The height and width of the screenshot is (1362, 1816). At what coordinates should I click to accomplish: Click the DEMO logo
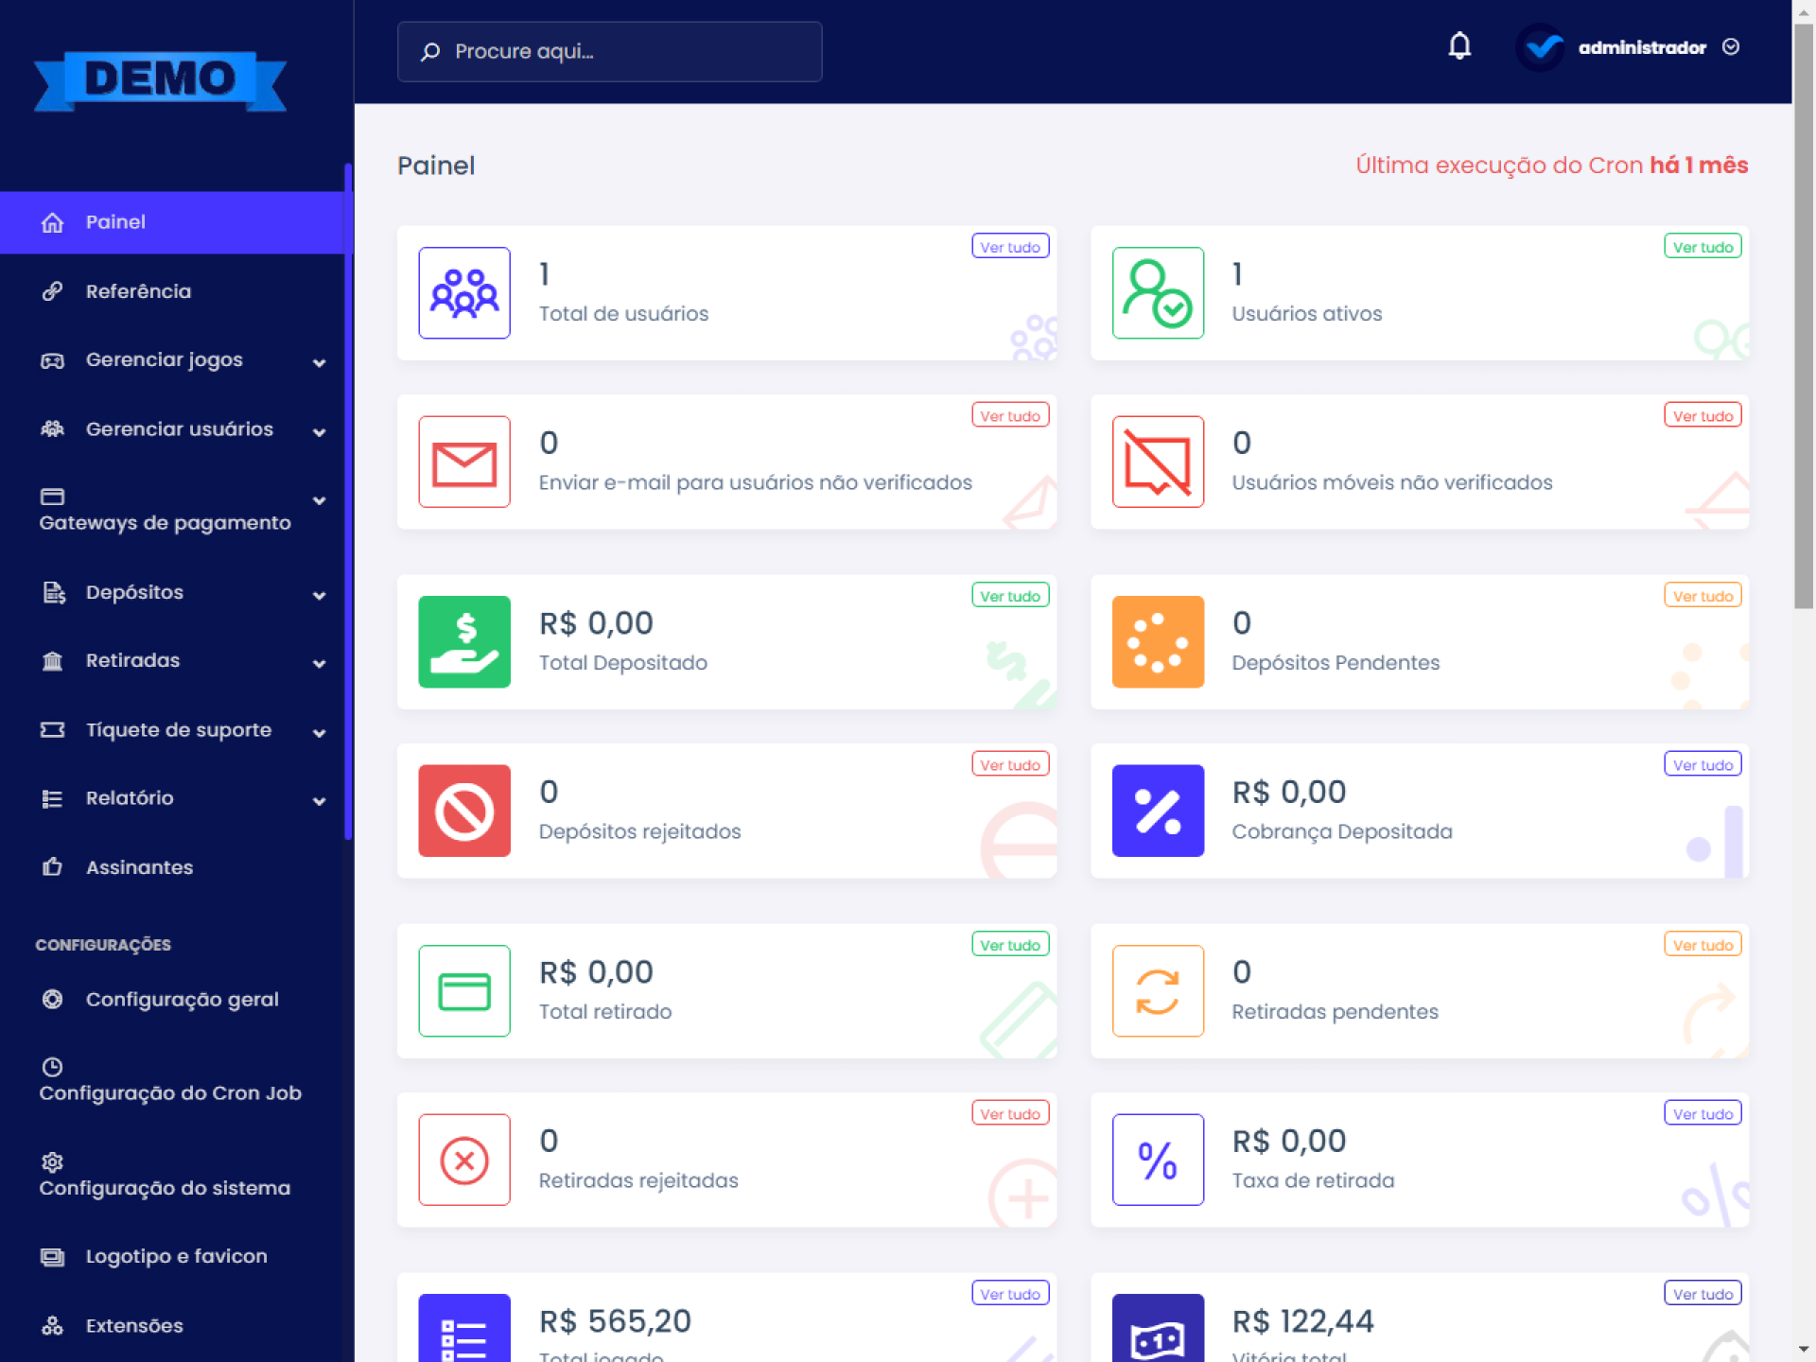coord(160,80)
